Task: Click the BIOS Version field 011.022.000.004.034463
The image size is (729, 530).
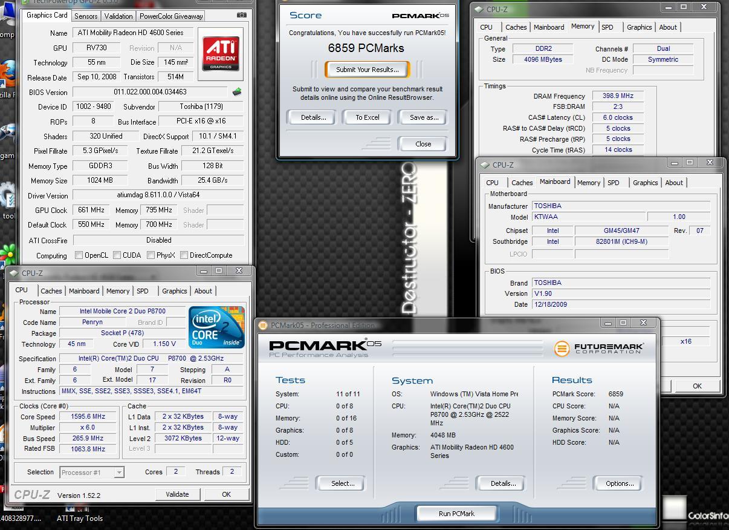Action: pos(151,92)
